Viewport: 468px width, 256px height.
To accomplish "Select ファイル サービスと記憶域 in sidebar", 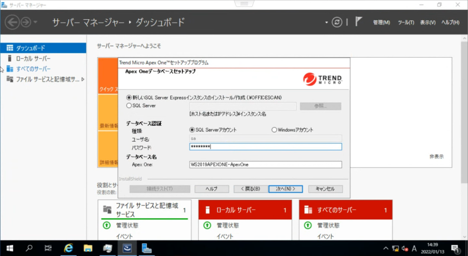I will coord(43,79).
